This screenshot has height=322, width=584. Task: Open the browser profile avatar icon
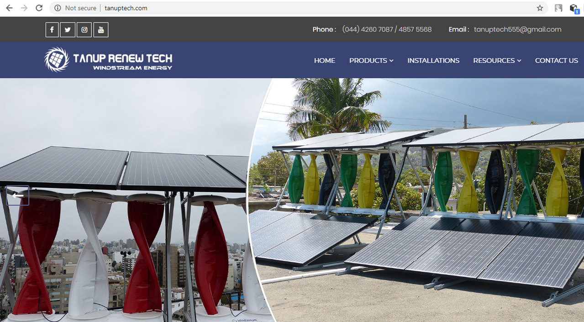point(558,8)
